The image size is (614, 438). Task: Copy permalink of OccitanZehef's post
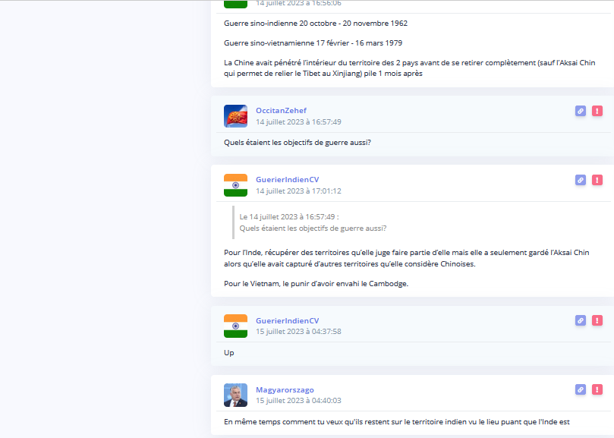pyautogui.click(x=581, y=111)
